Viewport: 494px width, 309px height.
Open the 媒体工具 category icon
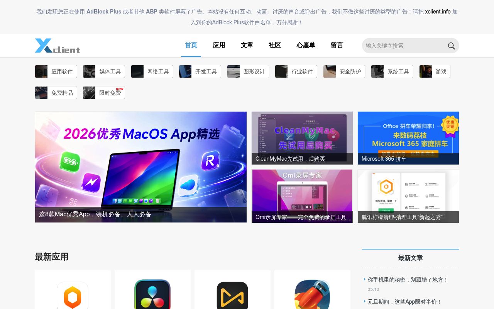tap(89, 71)
